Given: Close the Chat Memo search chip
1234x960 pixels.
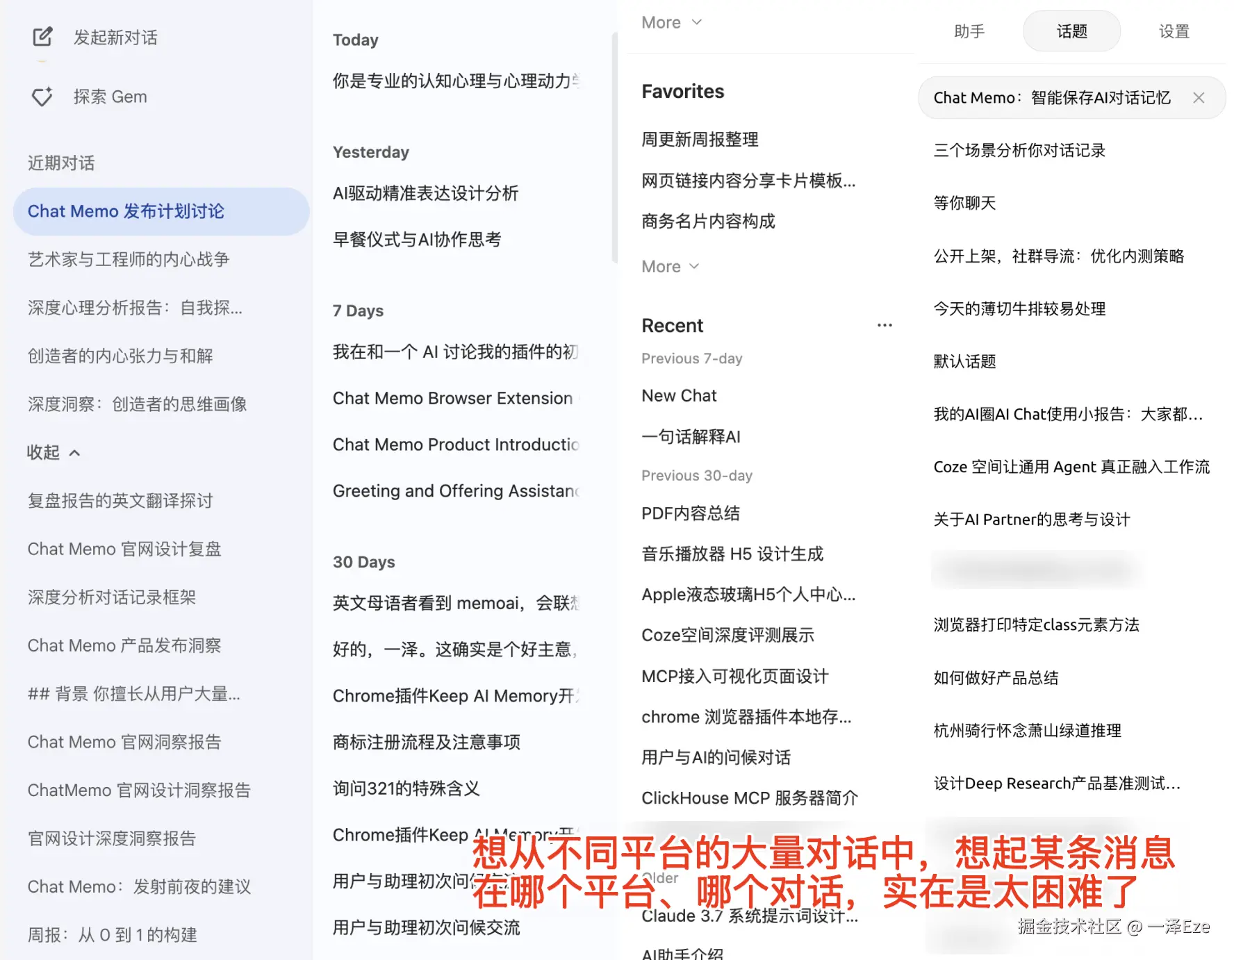Looking at the screenshot, I should click(x=1199, y=98).
